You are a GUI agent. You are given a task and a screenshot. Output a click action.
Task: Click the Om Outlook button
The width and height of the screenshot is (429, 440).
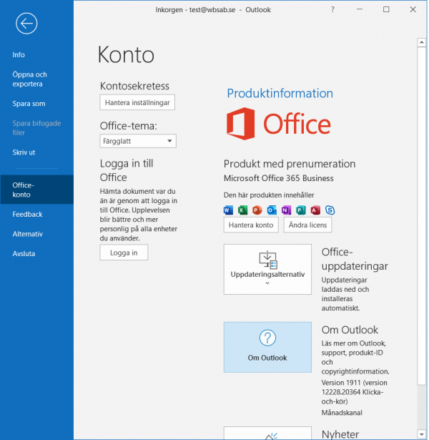[267, 347]
